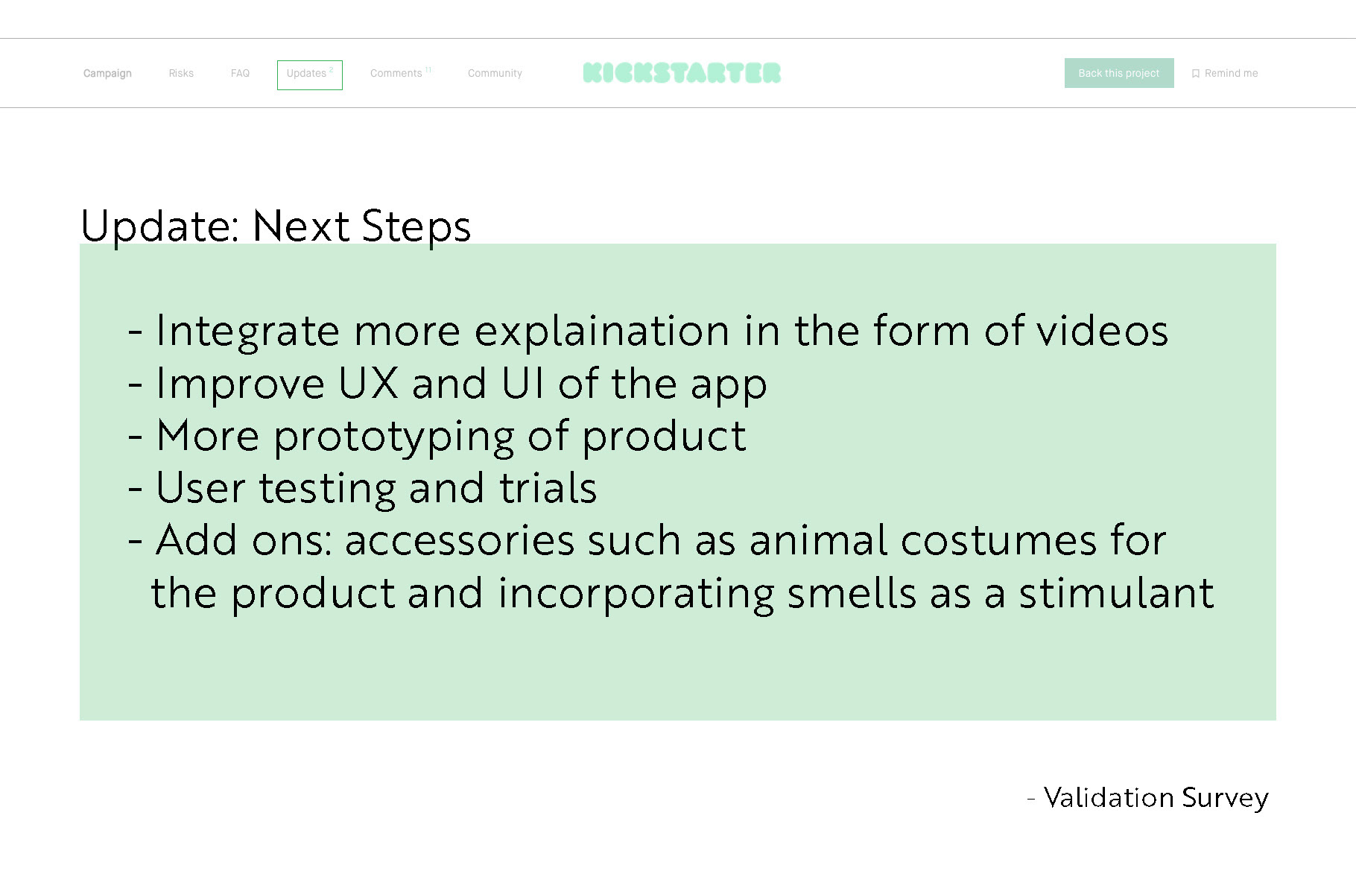Click the User testing and trials line
The height and width of the screenshot is (877, 1356).
(362, 488)
